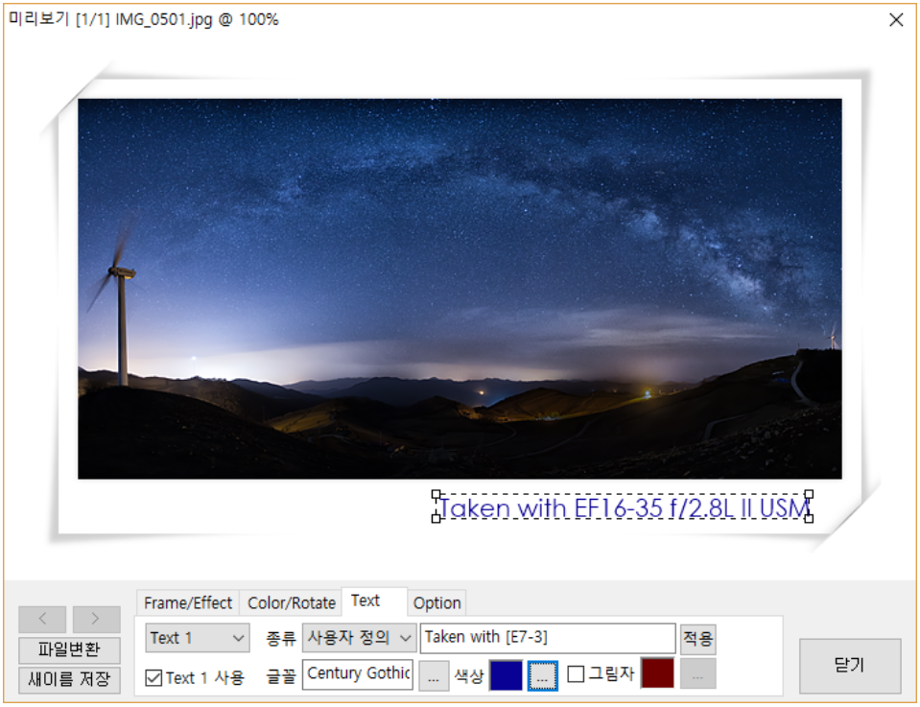Click bottom-right resize handle of text box
Viewport: 920px width, 707px height.
pos(809,518)
